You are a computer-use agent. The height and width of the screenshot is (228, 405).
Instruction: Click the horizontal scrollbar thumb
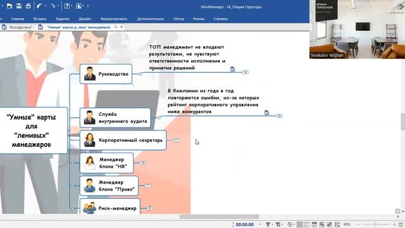coord(220,217)
